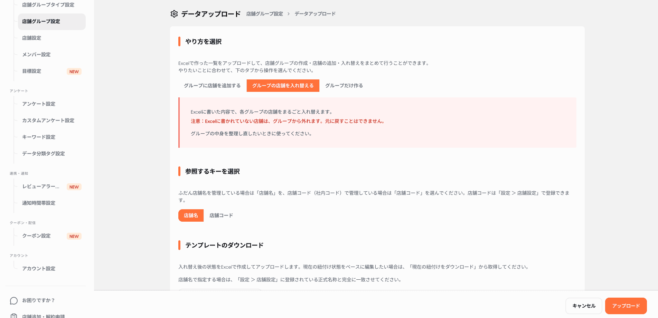Click the line グループの中身を整理し直したいときに使ってください。

(252, 134)
